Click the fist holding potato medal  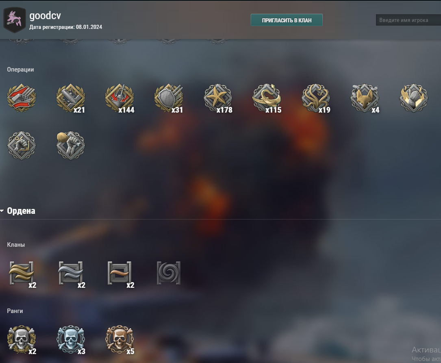(x=71, y=146)
